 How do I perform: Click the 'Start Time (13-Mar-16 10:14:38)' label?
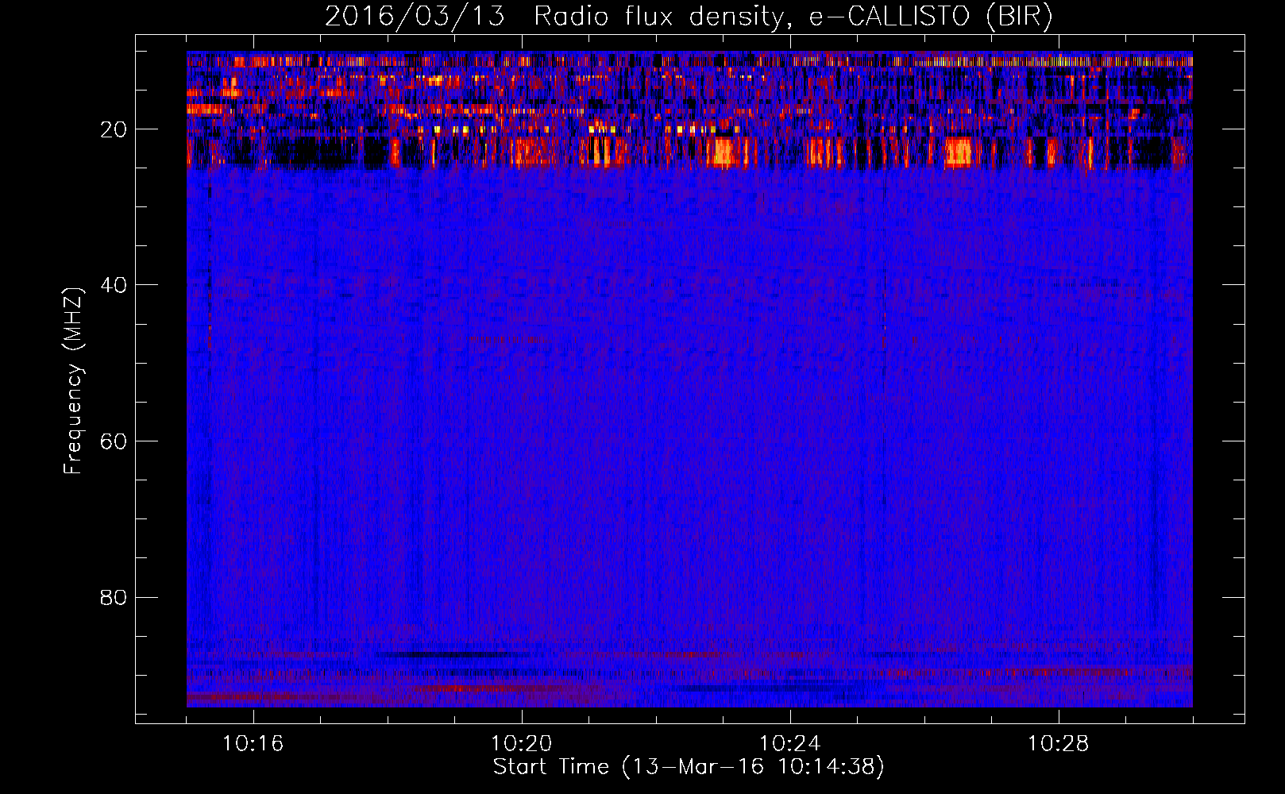[x=689, y=767]
